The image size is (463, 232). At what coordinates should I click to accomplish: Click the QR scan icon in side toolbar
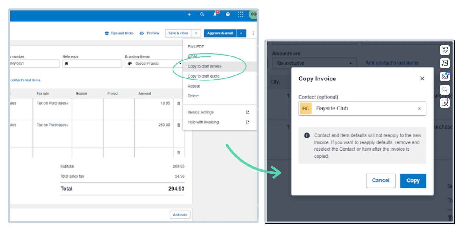click(x=445, y=103)
